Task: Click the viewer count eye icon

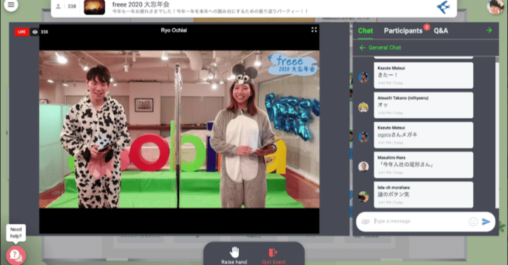Action: [35, 32]
